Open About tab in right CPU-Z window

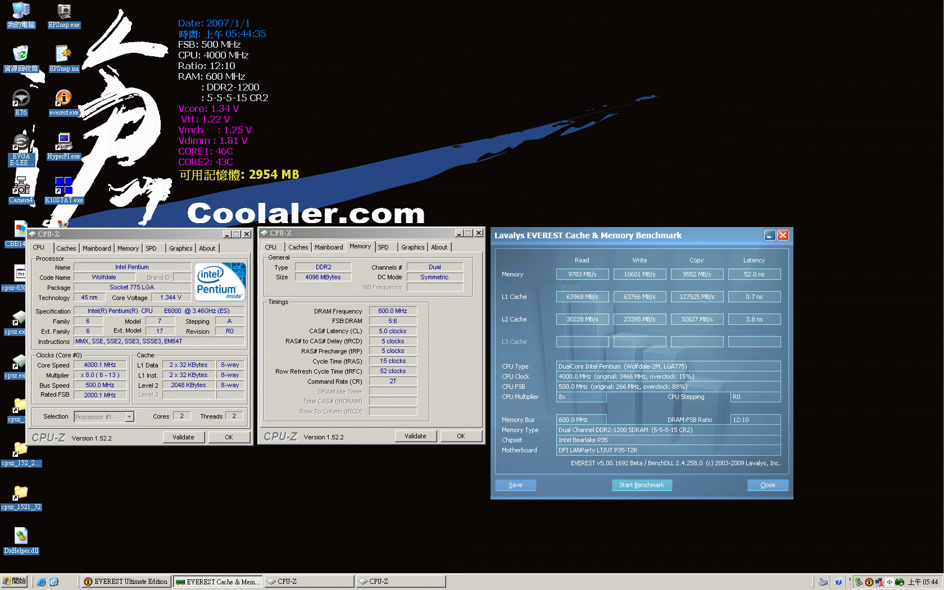[x=439, y=247]
